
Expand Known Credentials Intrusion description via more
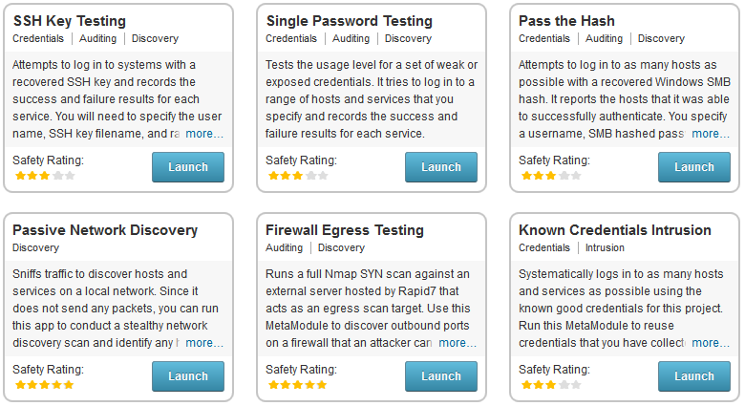pos(711,343)
